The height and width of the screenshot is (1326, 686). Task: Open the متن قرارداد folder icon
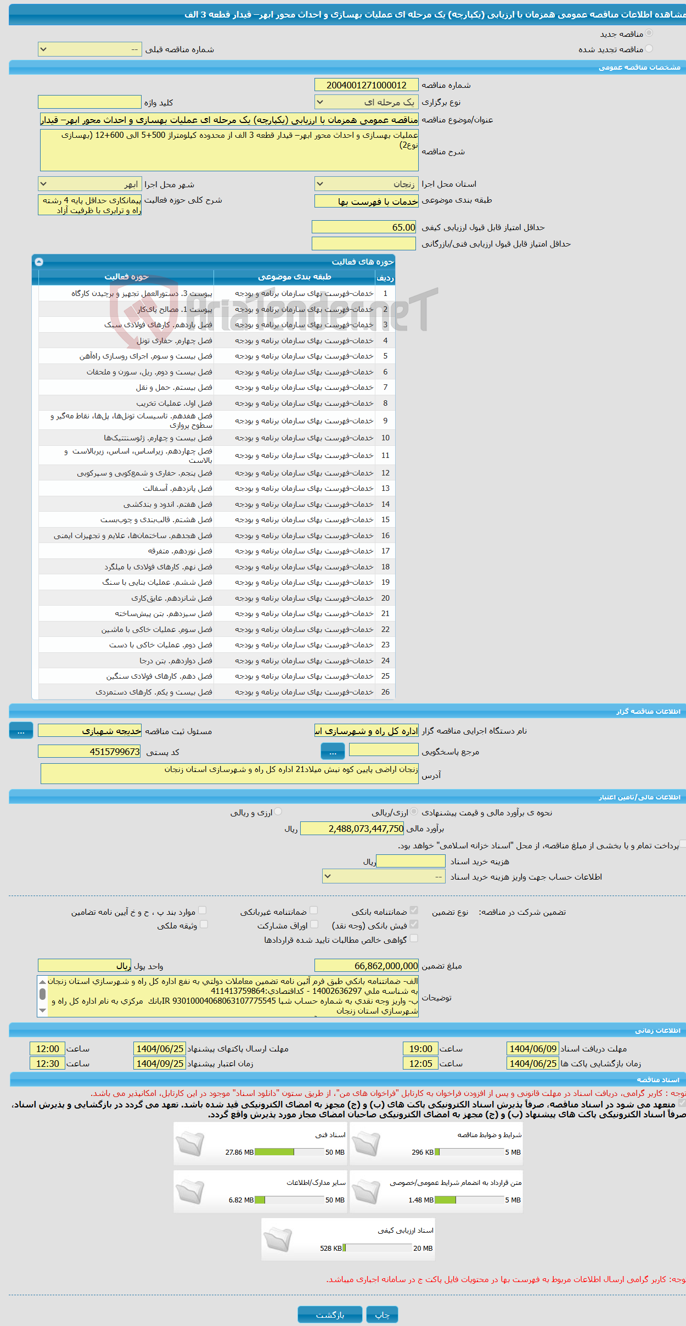point(366,1192)
